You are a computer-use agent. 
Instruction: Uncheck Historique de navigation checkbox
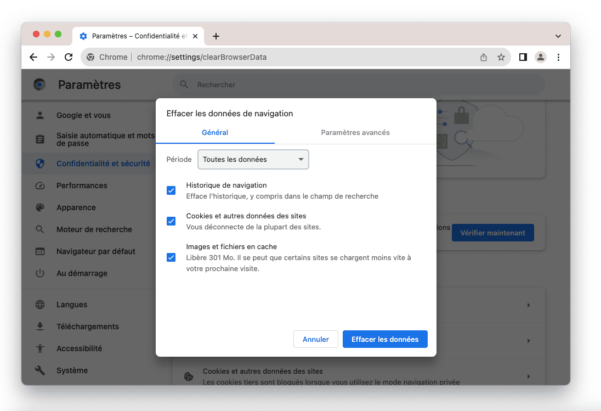tap(171, 190)
